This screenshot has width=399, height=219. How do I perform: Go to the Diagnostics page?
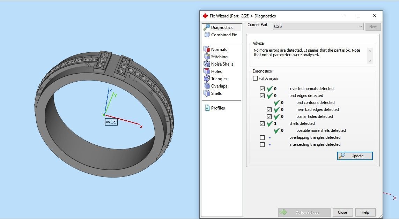222,28
